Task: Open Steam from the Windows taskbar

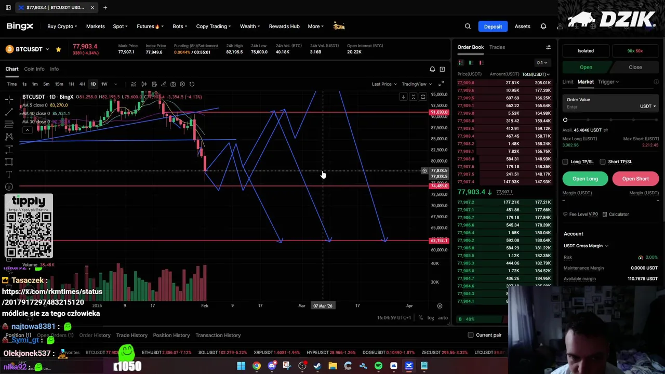Action: [317, 366]
